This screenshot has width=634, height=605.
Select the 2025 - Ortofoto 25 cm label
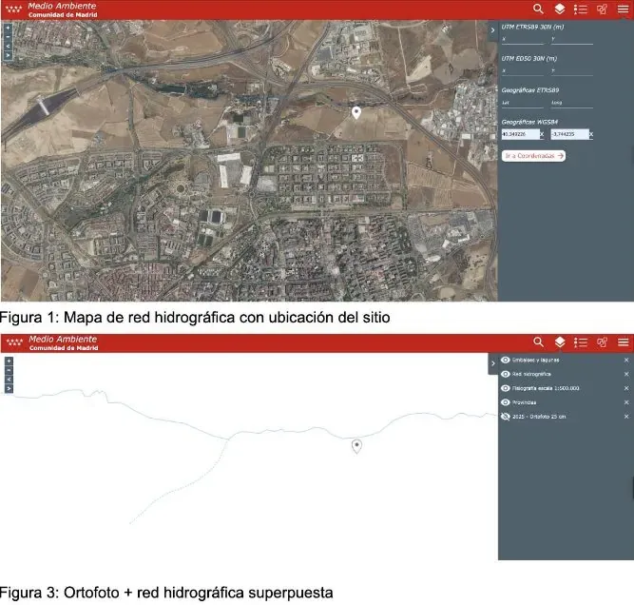coord(539,417)
